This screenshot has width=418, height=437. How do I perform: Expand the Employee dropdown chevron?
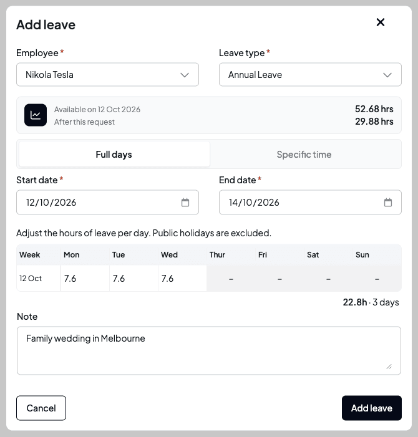[x=185, y=75]
